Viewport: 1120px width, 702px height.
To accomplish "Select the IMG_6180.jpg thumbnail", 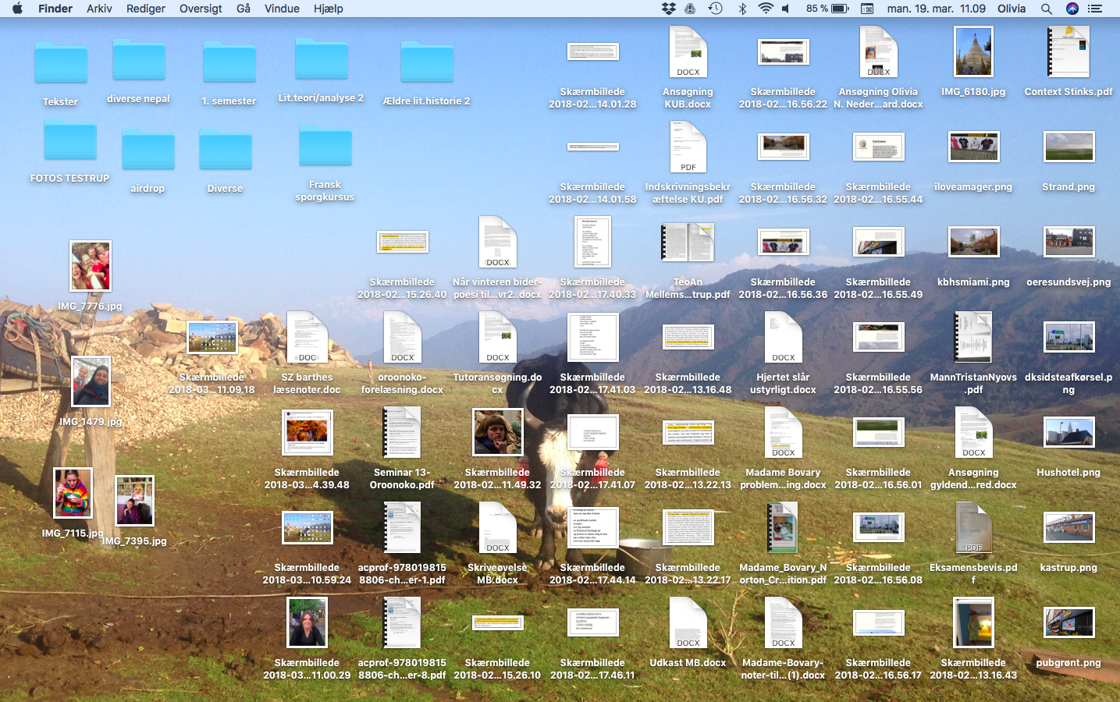I will tap(973, 51).
